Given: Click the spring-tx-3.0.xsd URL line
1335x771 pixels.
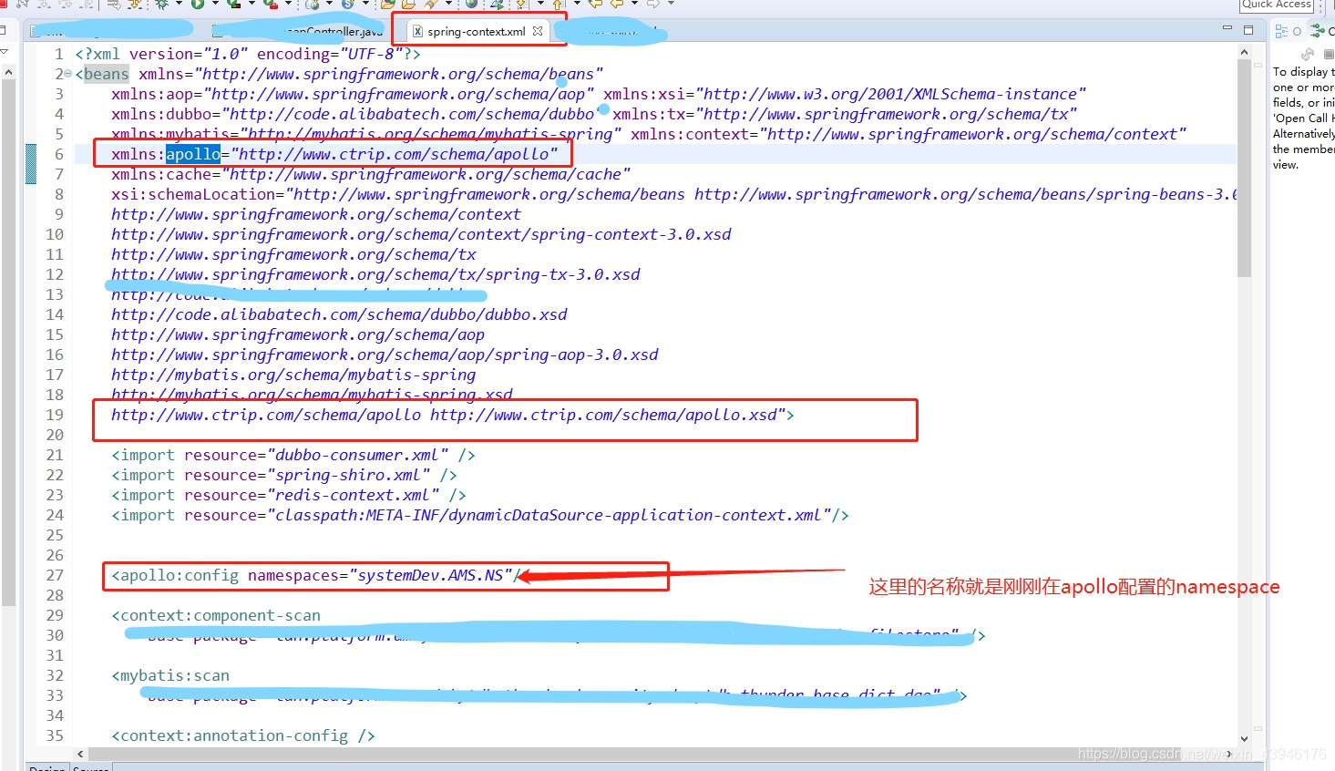Looking at the screenshot, I should click(x=375, y=274).
